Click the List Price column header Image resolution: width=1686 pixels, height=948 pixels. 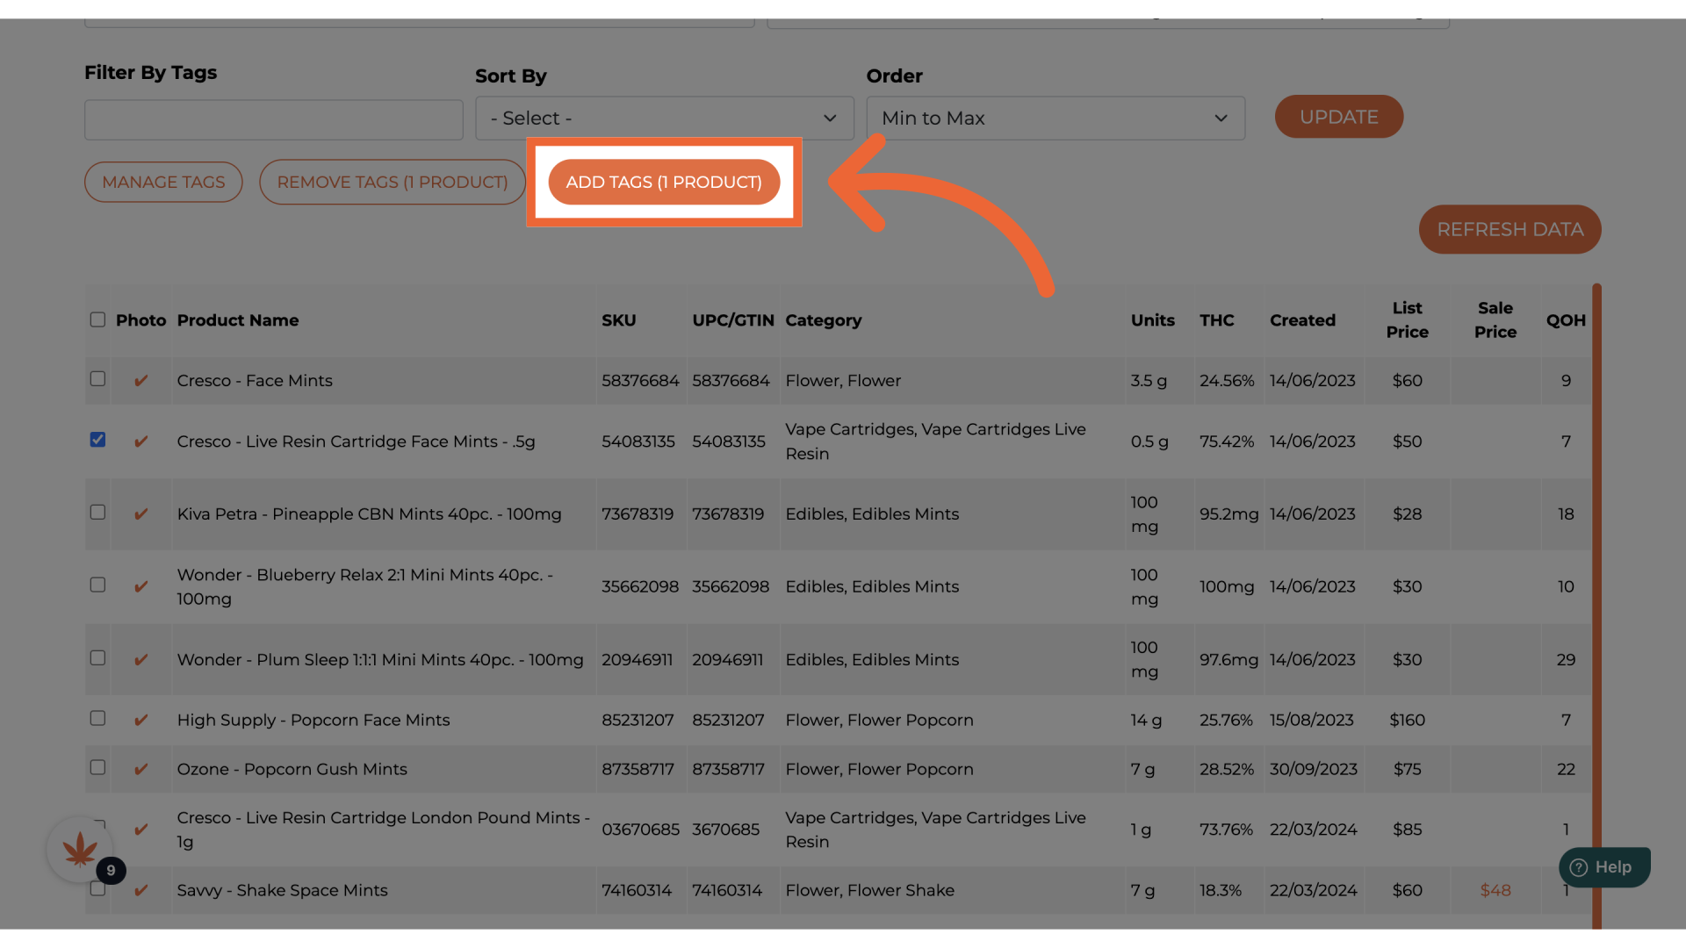click(1407, 320)
